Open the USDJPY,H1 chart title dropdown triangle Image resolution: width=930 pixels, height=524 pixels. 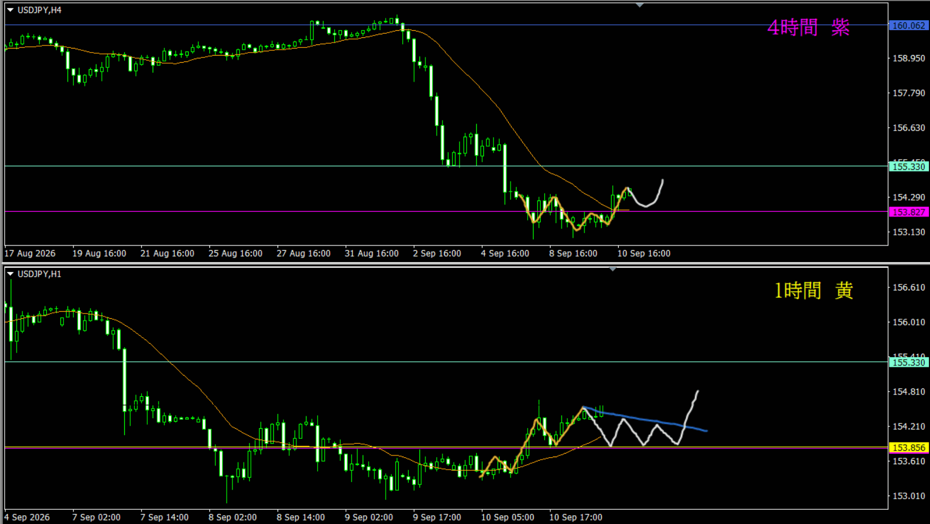pyautogui.click(x=10, y=274)
